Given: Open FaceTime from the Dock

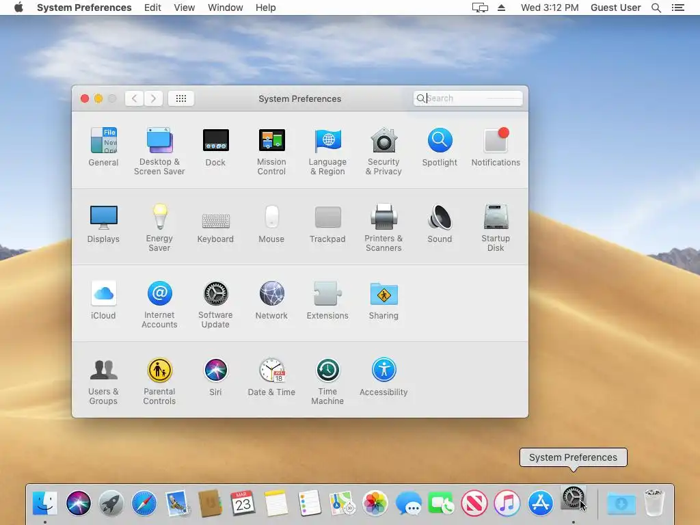Looking at the screenshot, I should (441, 503).
